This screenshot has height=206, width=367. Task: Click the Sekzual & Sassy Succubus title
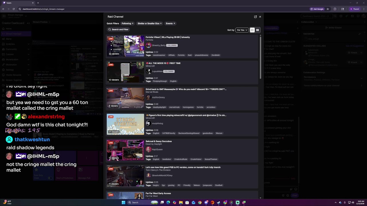click(x=159, y=141)
